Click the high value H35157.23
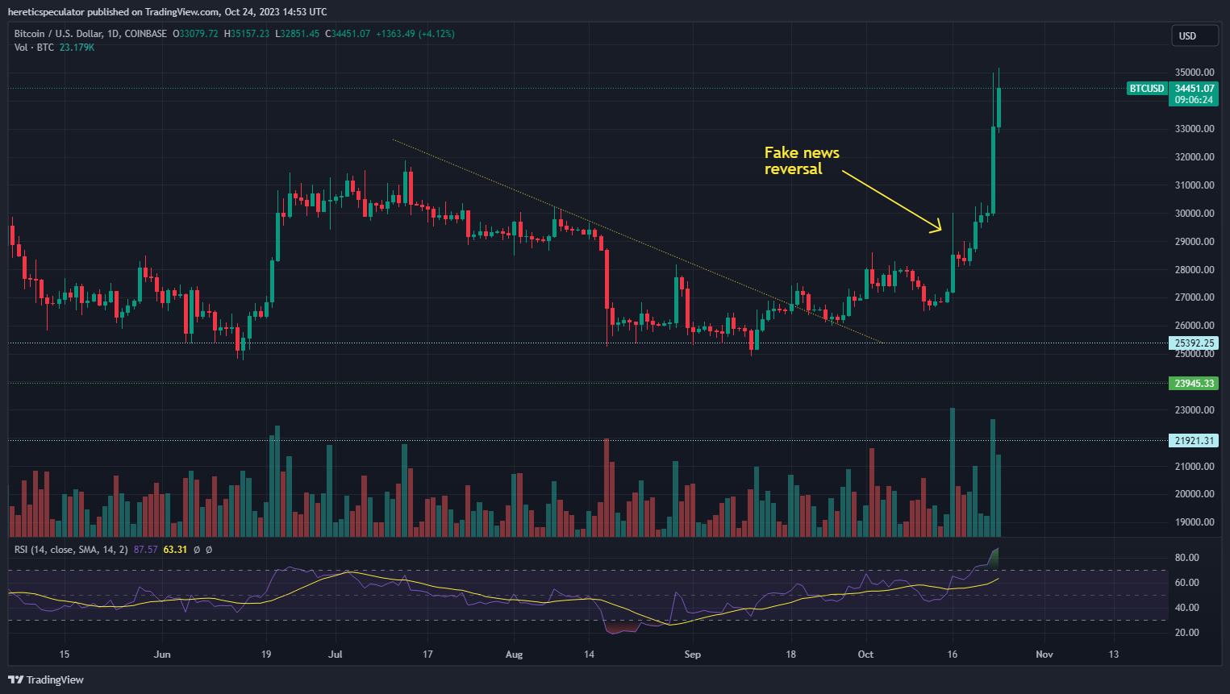The height and width of the screenshot is (694, 1230). 247,34
